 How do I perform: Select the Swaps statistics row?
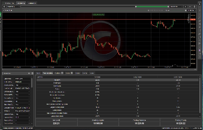click(x=117, y=89)
